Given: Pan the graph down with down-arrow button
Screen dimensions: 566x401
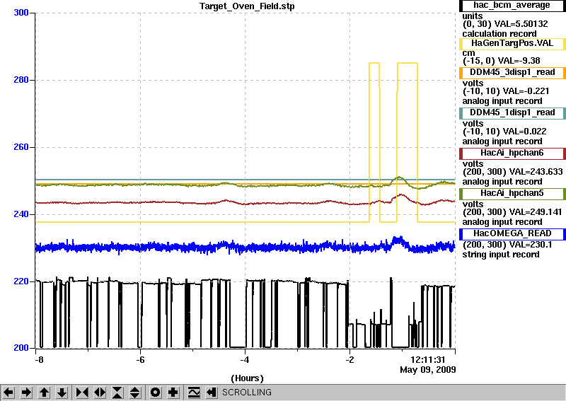Looking at the screenshot, I should [x=62, y=392].
